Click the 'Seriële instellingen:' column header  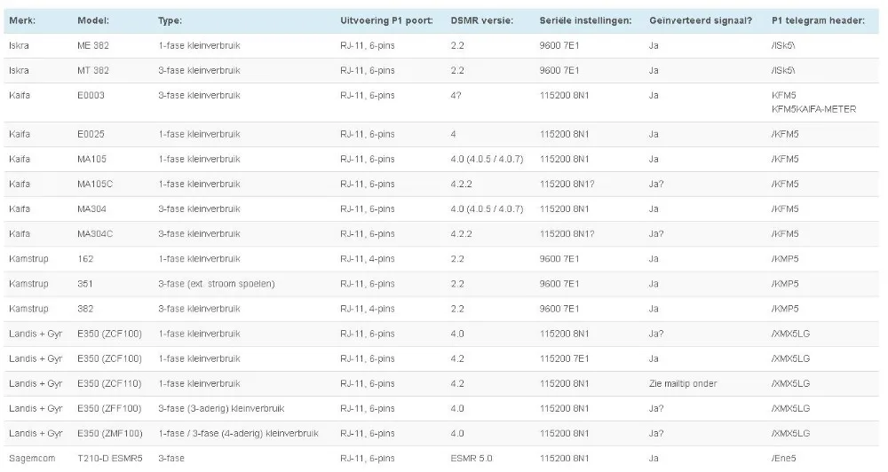point(585,20)
